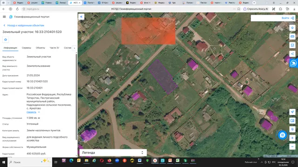
Task: Select the Главная browser tab
Action: point(47,3)
